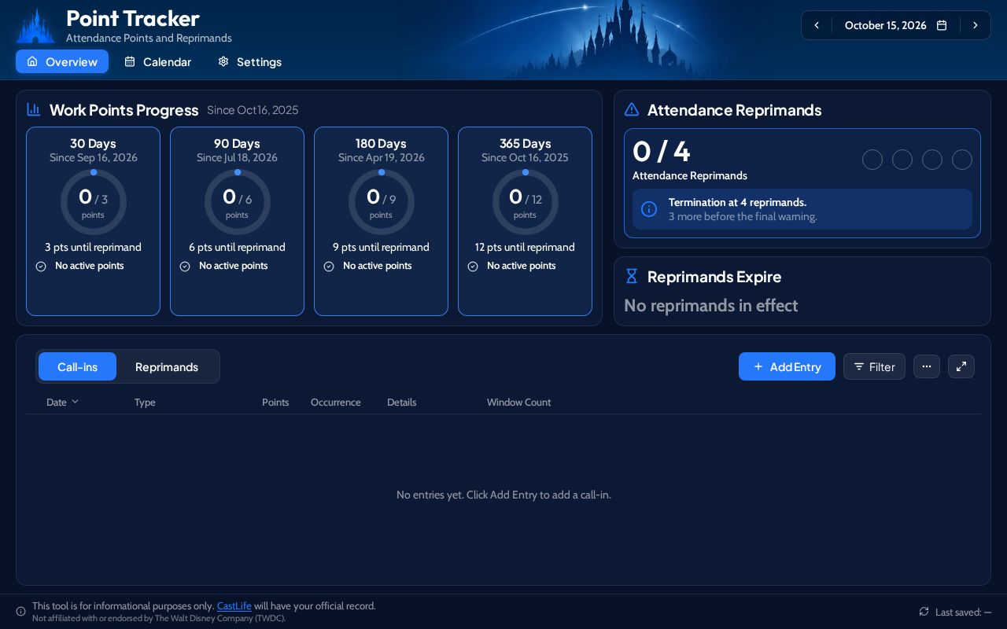Open the Settings tab
The width and height of the screenshot is (1007, 629).
(249, 61)
